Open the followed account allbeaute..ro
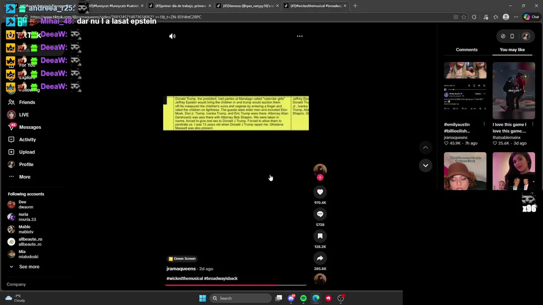 pyautogui.click(x=30, y=241)
